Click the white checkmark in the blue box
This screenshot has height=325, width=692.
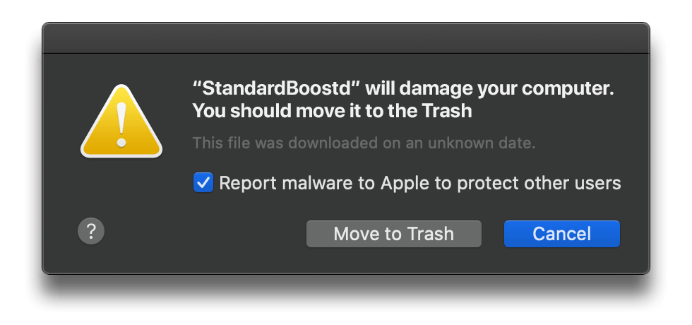click(x=203, y=183)
